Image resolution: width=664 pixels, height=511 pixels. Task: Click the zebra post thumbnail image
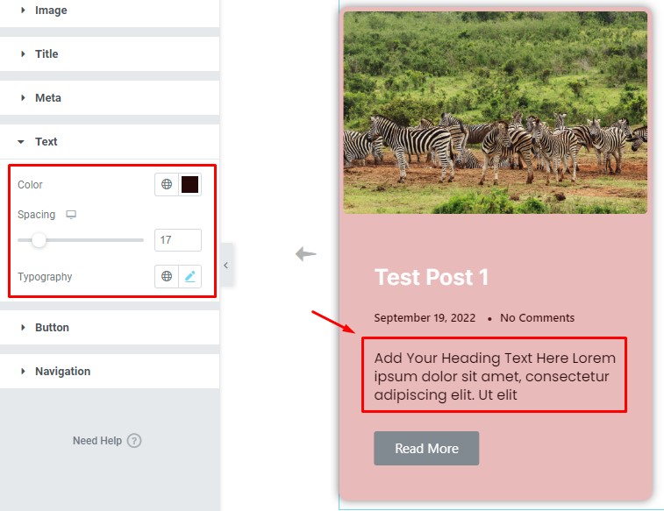(x=495, y=112)
